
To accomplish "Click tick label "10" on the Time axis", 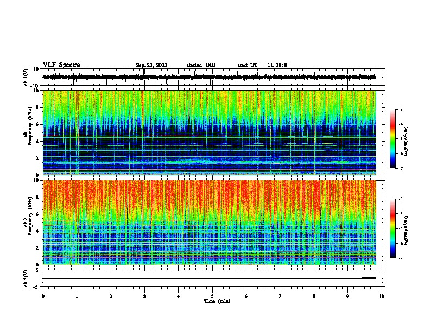I will tap(382, 296).
